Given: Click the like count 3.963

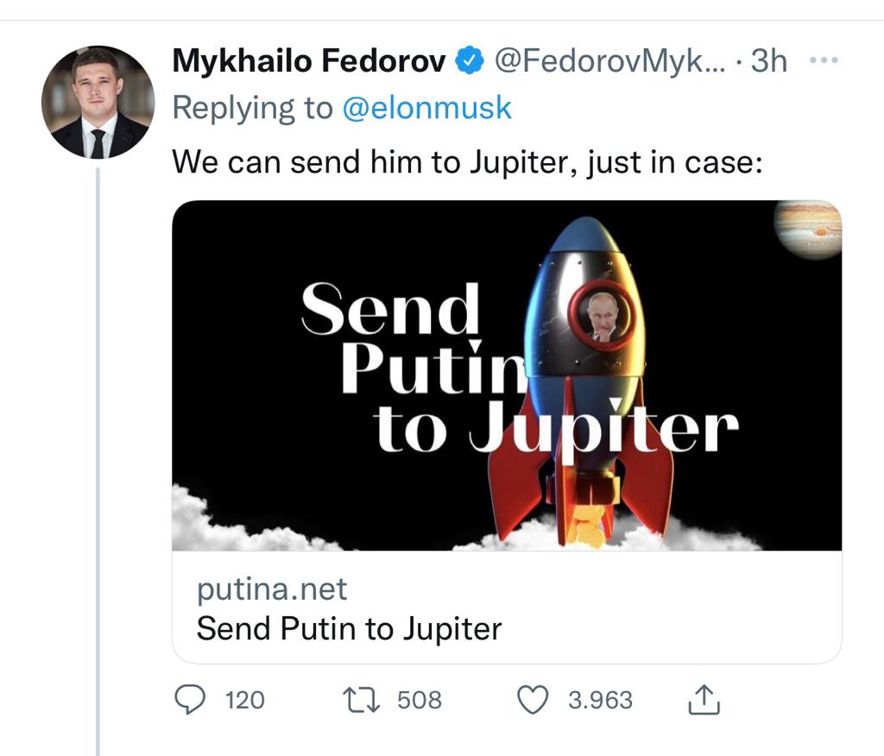Looking at the screenshot, I should click(600, 700).
